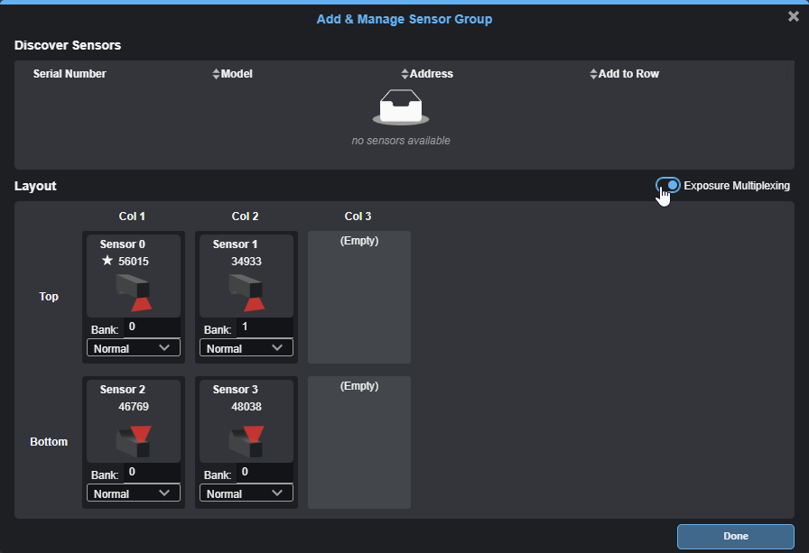Click the Add to Row column header
Screen dimensions: 809x553
[628, 74]
